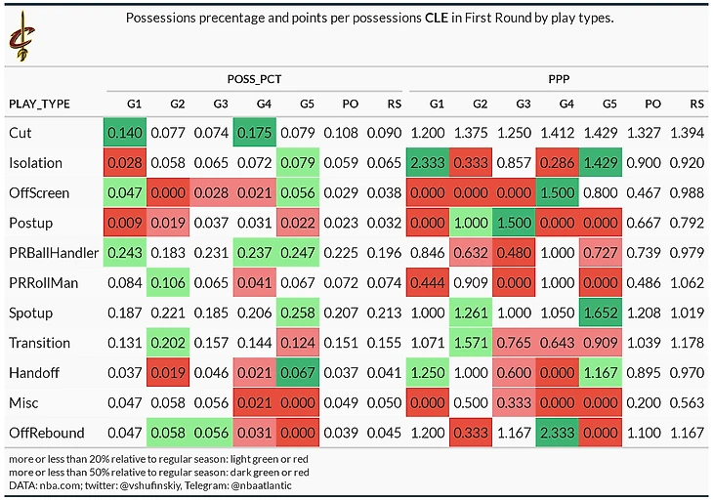Select the PRBallHandler row label
Viewport: 713px width, 500px height.
[x=52, y=253]
